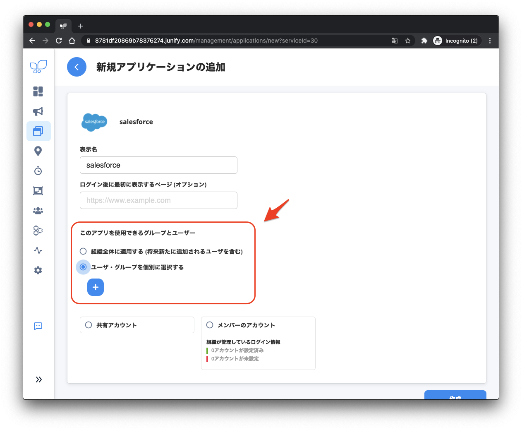Open the stopwatch timer sidebar icon

[38, 171]
